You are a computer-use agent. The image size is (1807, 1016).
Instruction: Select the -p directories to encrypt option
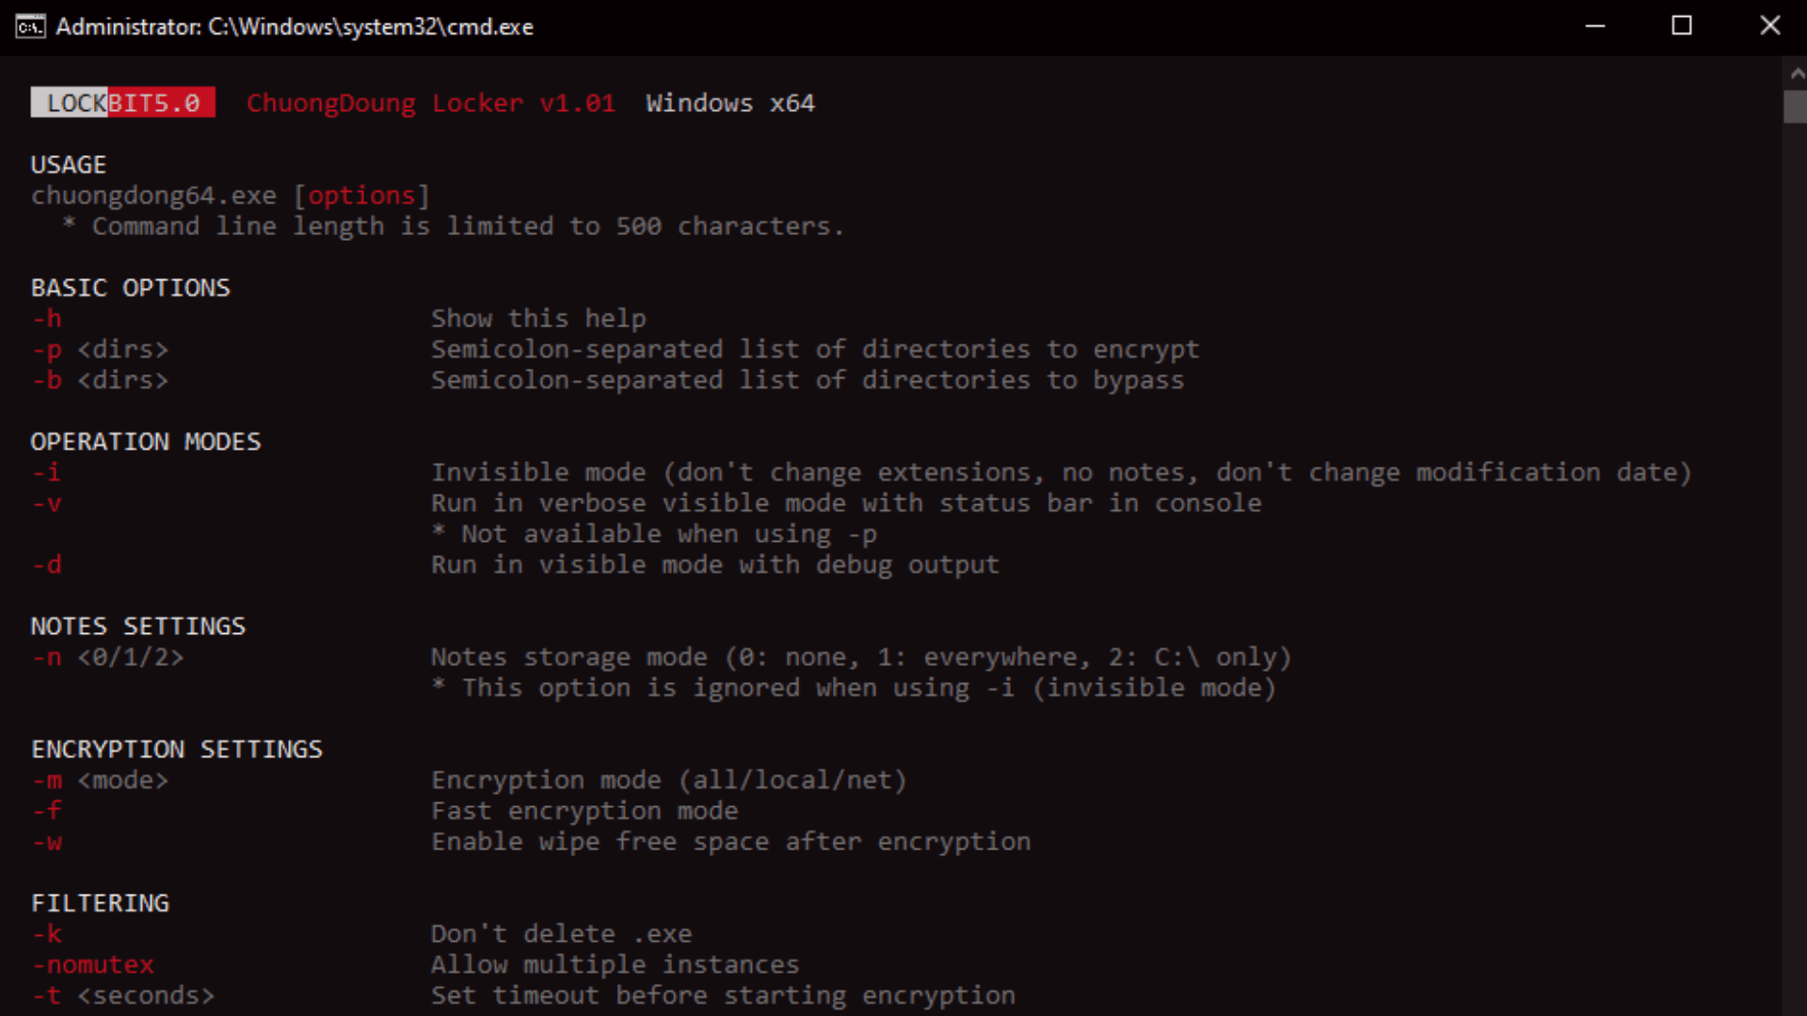99,349
